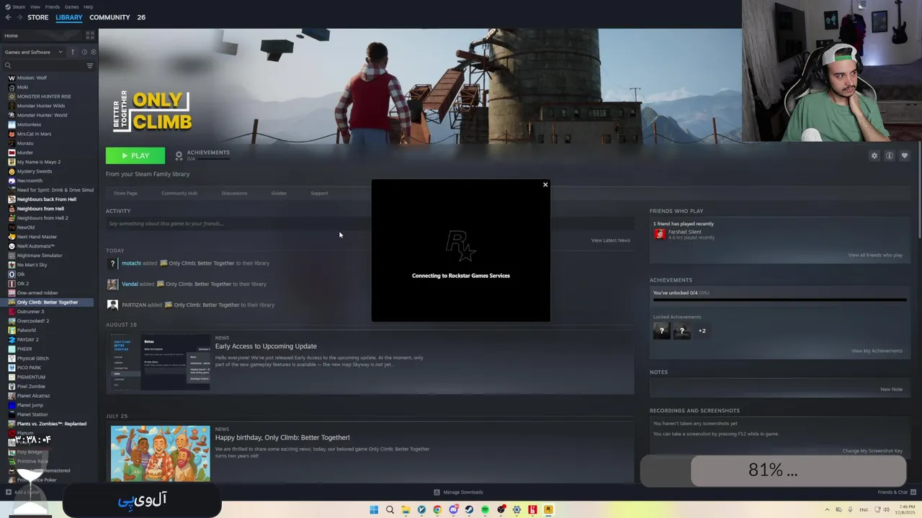Screen dimensions: 922x518
Task: Open the View menu
Action: click(35, 6)
